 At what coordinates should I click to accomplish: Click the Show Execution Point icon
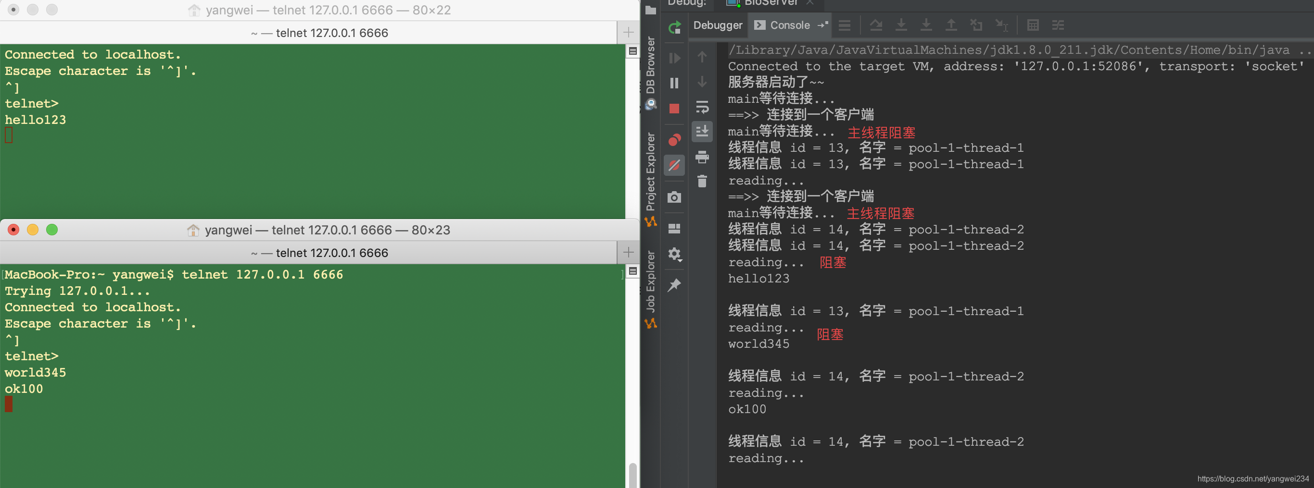click(844, 25)
